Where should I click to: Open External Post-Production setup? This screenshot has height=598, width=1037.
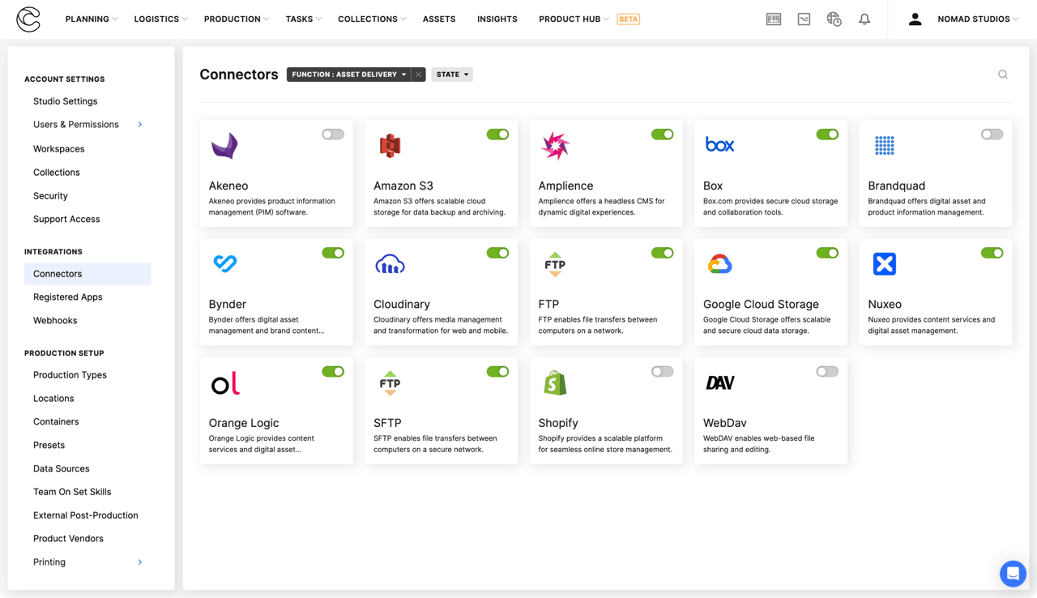87,515
